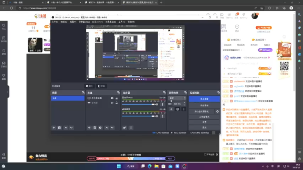Image resolution: width=303 pixels, height=170 pixels.
Task: Pop out the 转场特效 dock panel
Action: (x=186, y=93)
